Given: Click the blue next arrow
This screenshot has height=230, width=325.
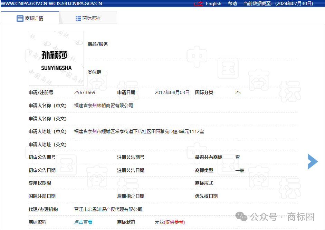Looking at the screenshot, I should 313,161.
